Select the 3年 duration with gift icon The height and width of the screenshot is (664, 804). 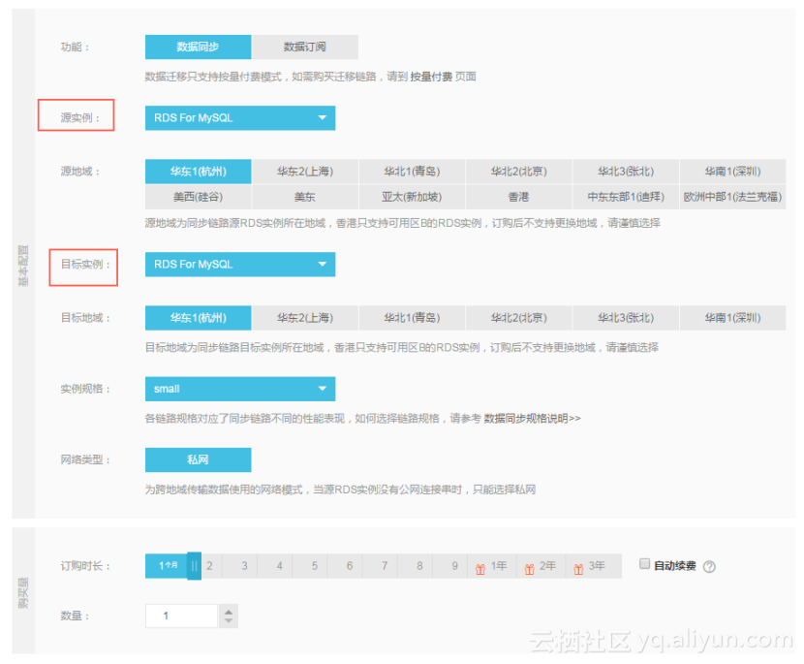coord(593,566)
